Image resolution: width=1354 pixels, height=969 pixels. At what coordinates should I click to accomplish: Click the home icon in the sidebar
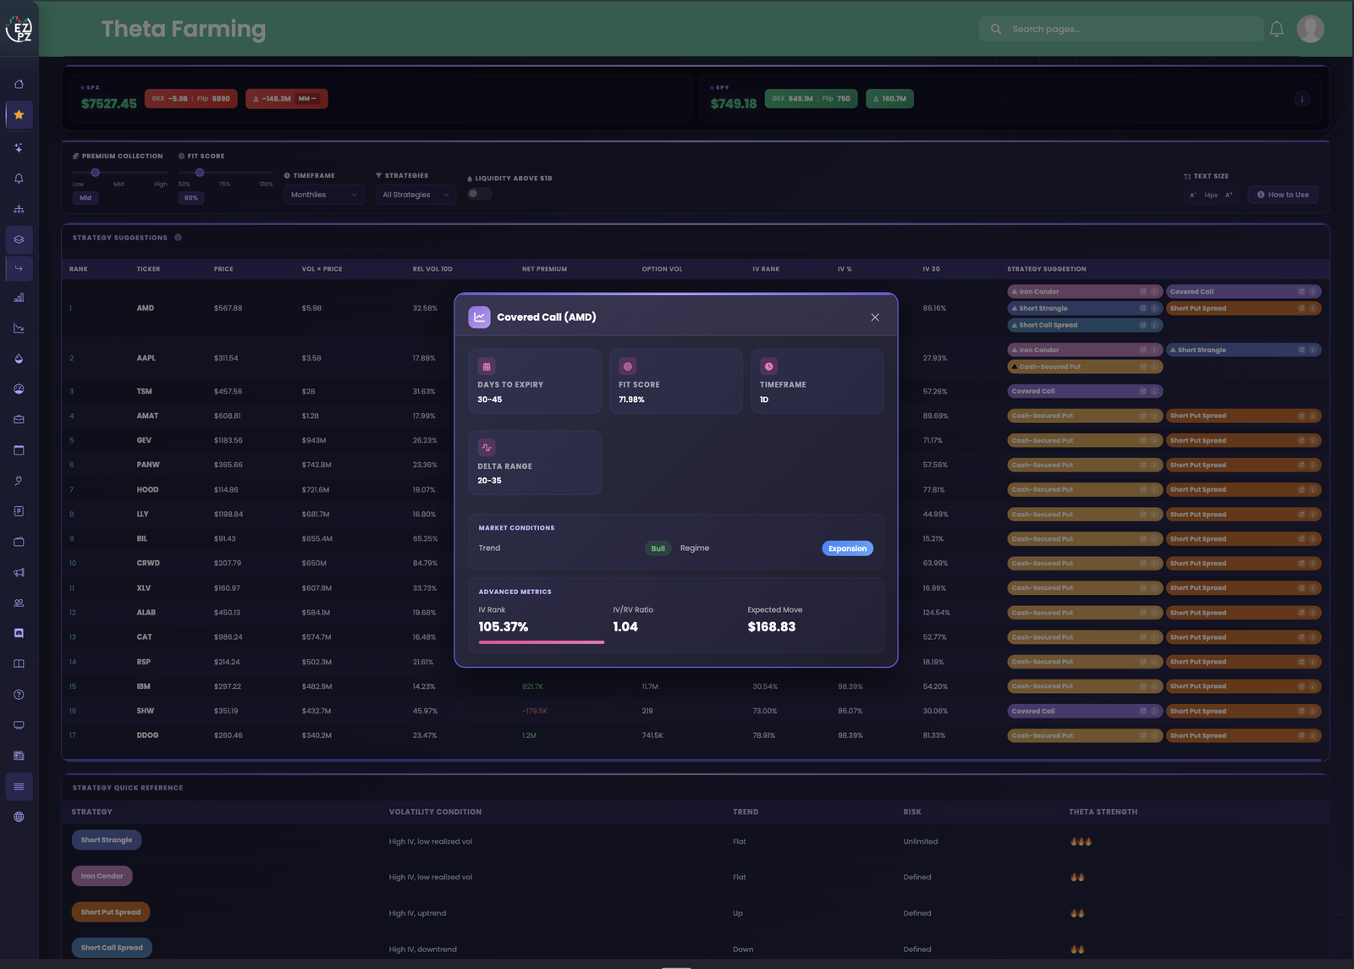point(19,84)
